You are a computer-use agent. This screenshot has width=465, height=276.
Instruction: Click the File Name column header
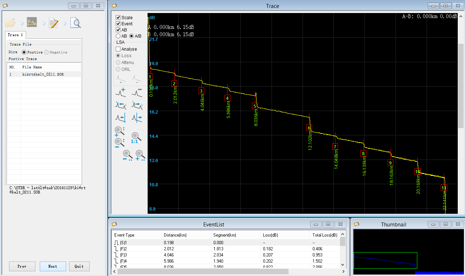pyautogui.click(x=51, y=67)
